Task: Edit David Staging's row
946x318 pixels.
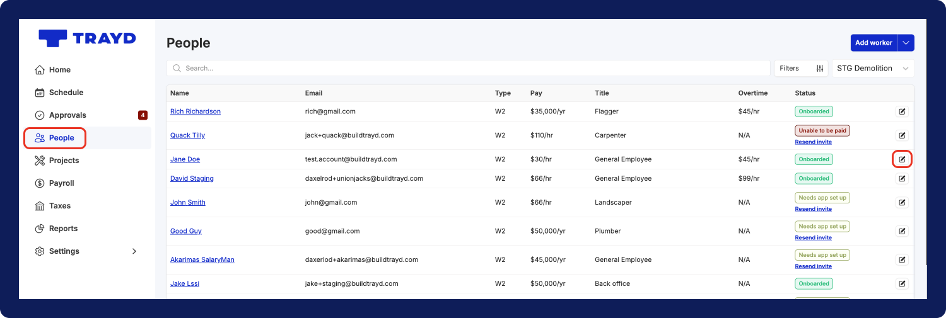Action: [902, 178]
